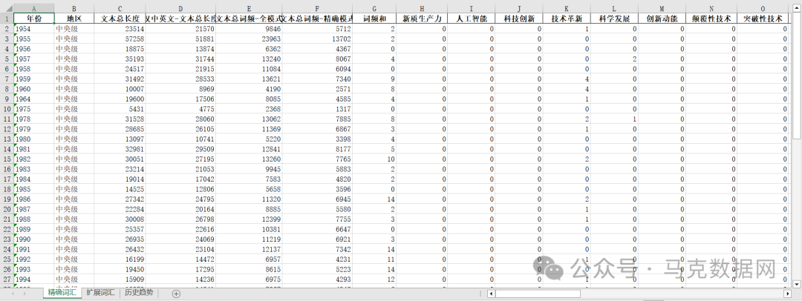The image size is (802, 301).
Task: Switch to the 精确词汇 sheet tab
Action: point(62,293)
